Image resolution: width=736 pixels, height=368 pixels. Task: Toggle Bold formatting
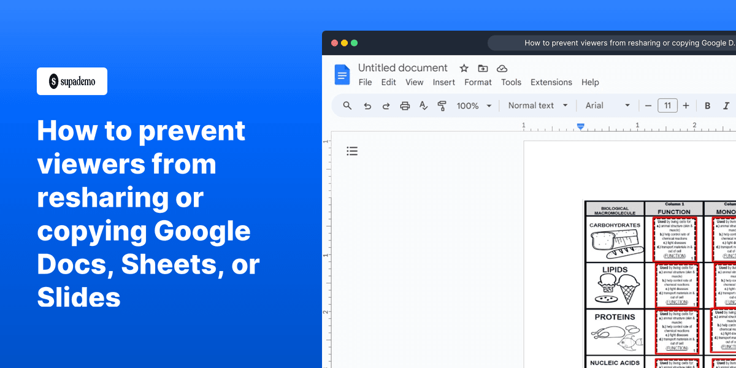coord(708,105)
